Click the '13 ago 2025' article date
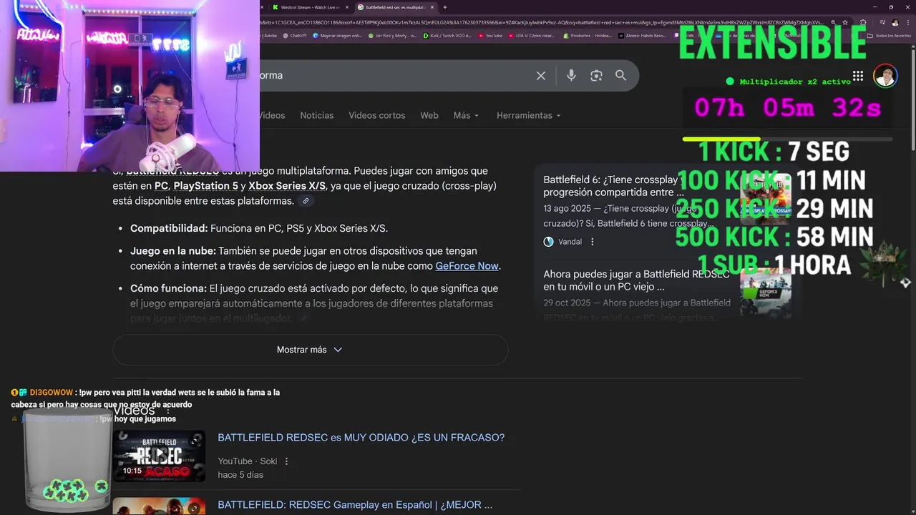The height and width of the screenshot is (515, 916). tap(569, 209)
